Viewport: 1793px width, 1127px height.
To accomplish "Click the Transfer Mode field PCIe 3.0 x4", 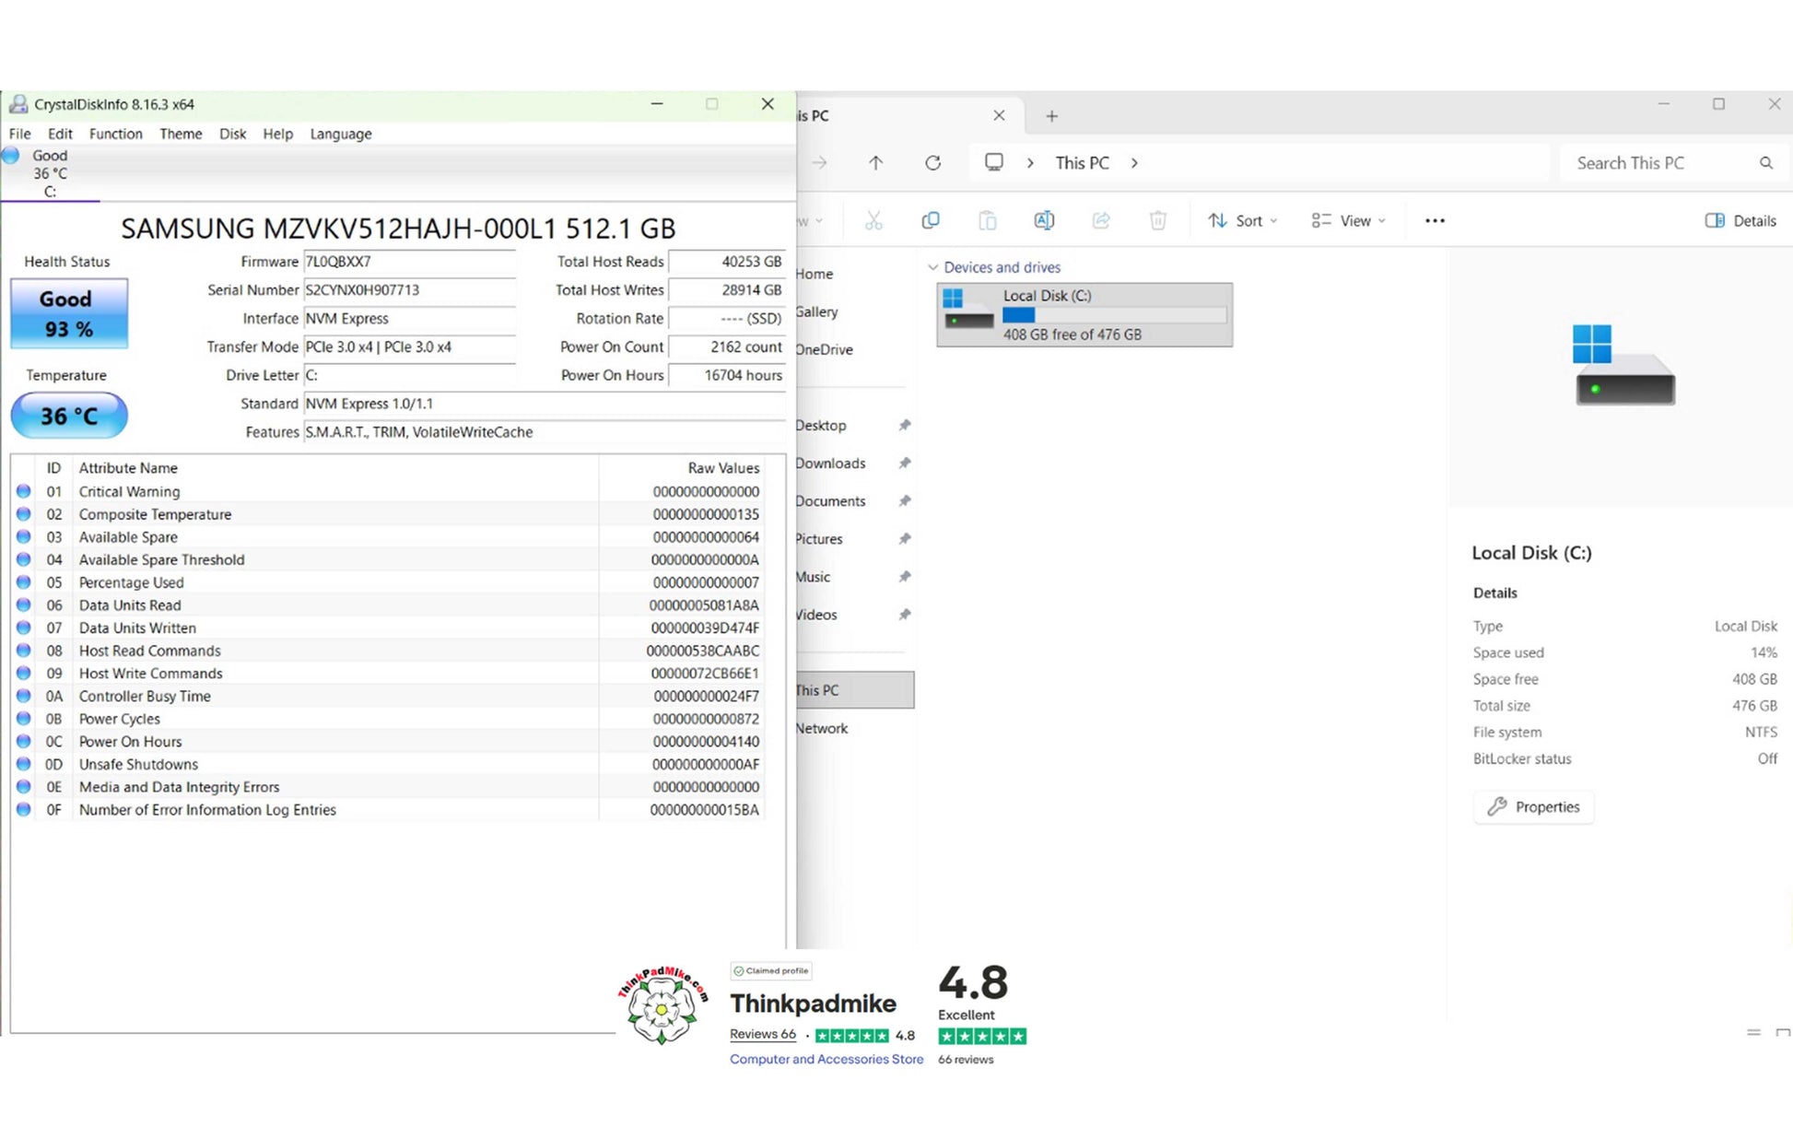I will coord(409,347).
